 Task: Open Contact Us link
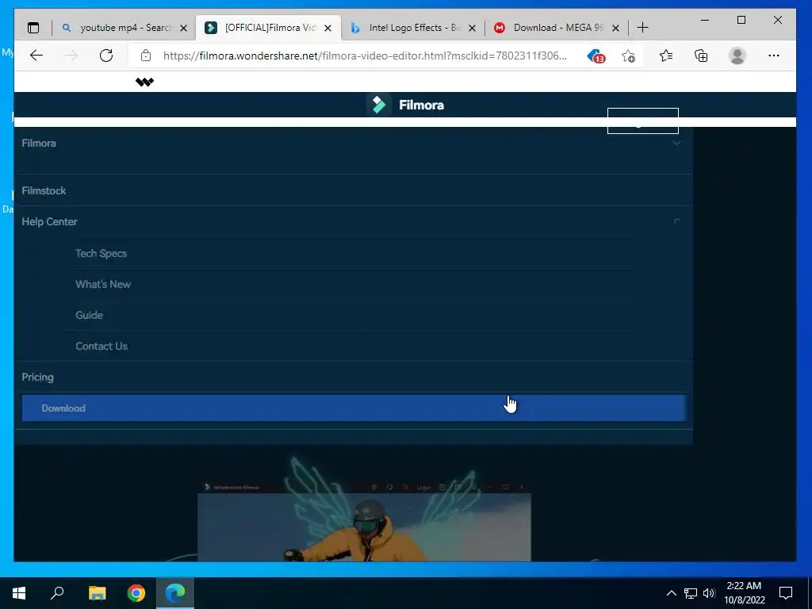pos(101,346)
